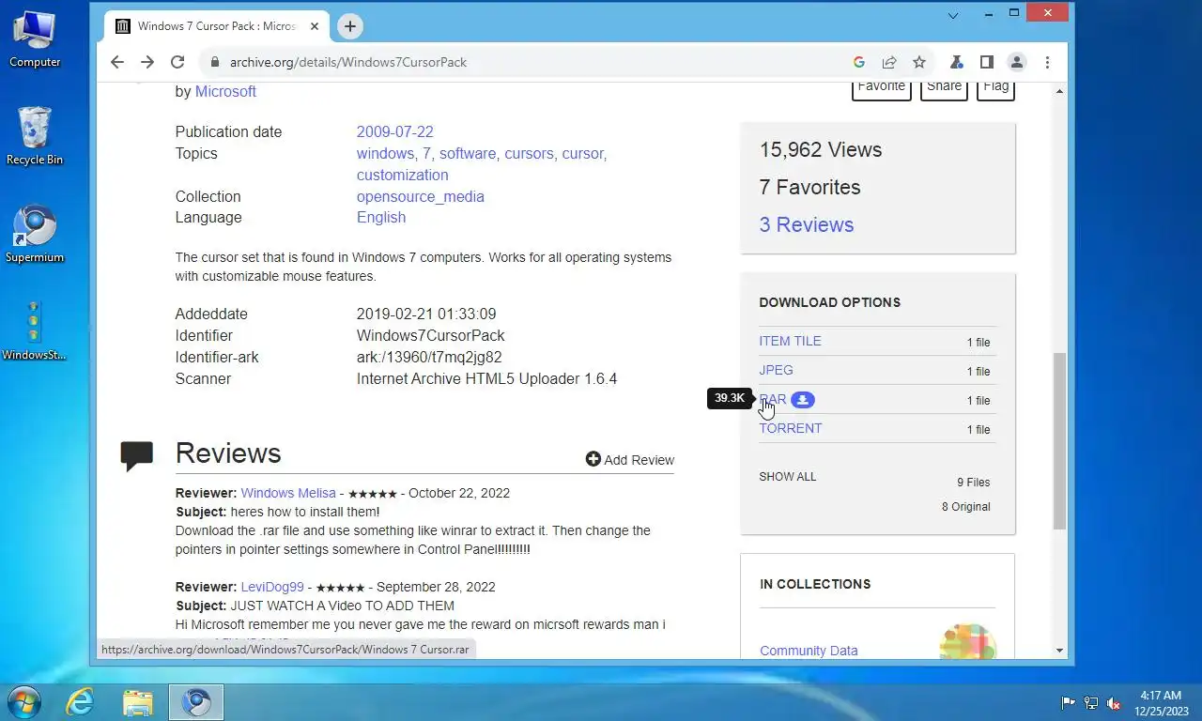
Task: Toggle the browser side panel
Action: 986,62
